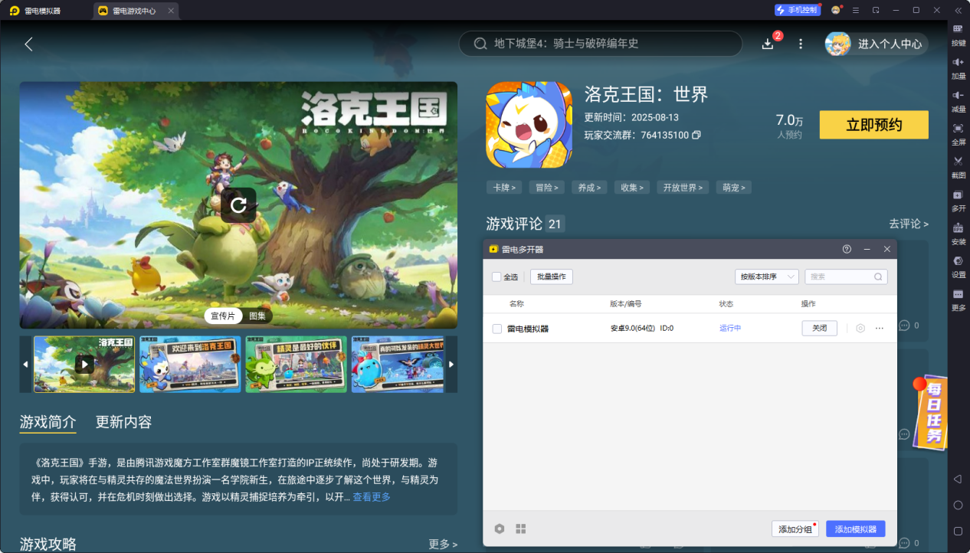This screenshot has width=970, height=553.
Task: Click the 搜索 field in 雷电多开器
Action: [x=846, y=276]
